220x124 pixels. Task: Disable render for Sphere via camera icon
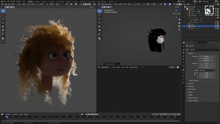pos(218,28)
